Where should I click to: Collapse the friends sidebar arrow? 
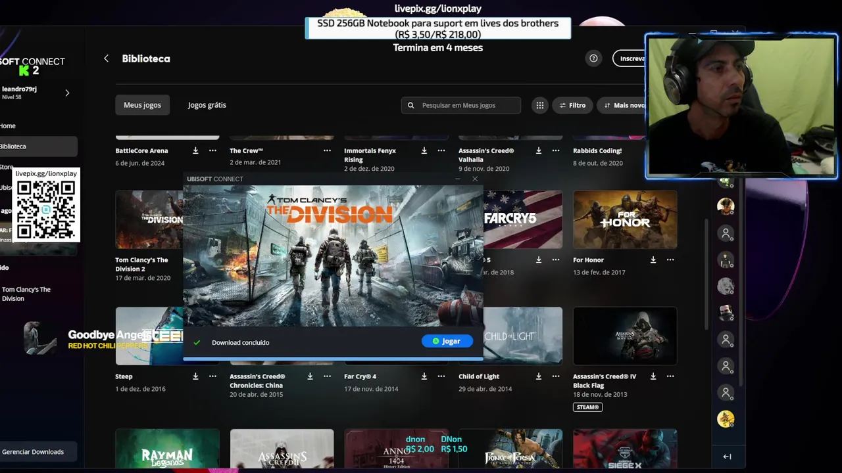pyautogui.click(x=727, y=457)
